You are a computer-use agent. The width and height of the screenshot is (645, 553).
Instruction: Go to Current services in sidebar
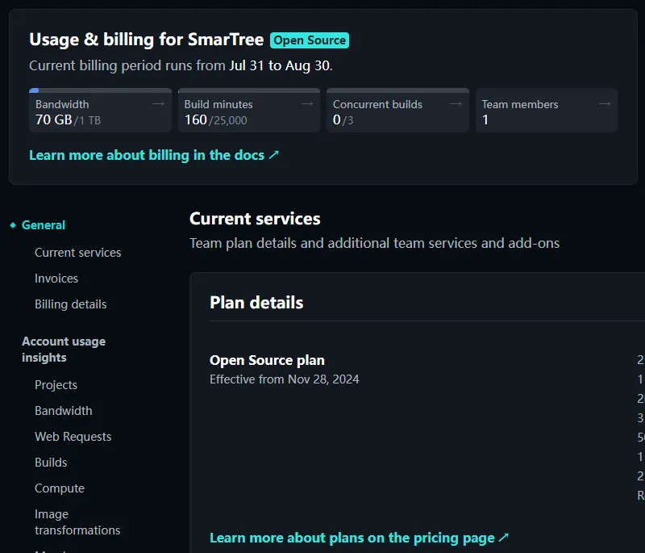tap(77, 253)
